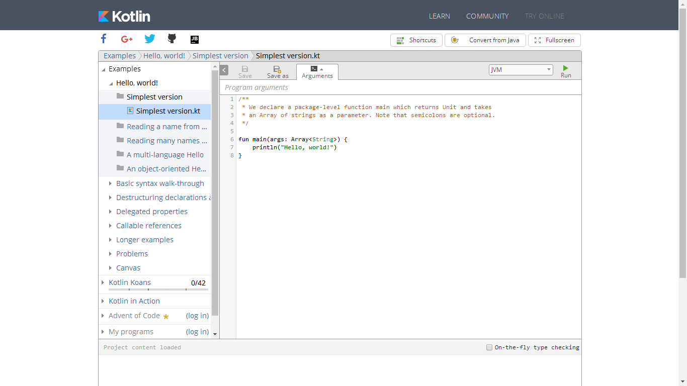Viewport: 687px width, 386px height.
Task: Expand Callable references section
Action: [x=110, y=226]
